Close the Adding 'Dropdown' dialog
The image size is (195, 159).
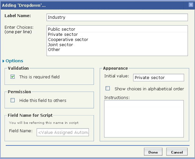point(191,5)
